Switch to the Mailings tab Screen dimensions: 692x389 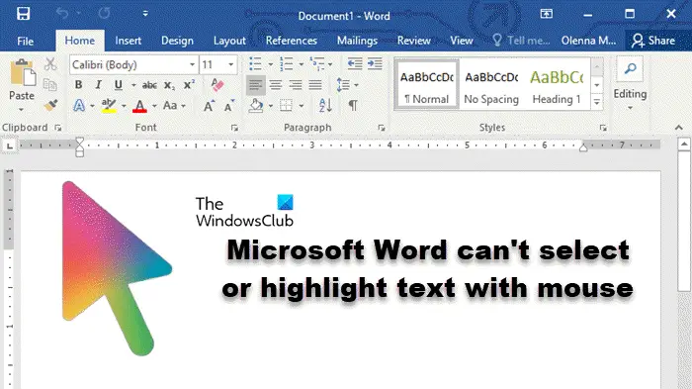[357, 41]
